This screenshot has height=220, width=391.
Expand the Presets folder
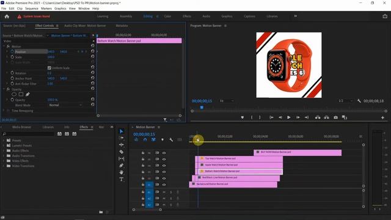tap(4, 141)
